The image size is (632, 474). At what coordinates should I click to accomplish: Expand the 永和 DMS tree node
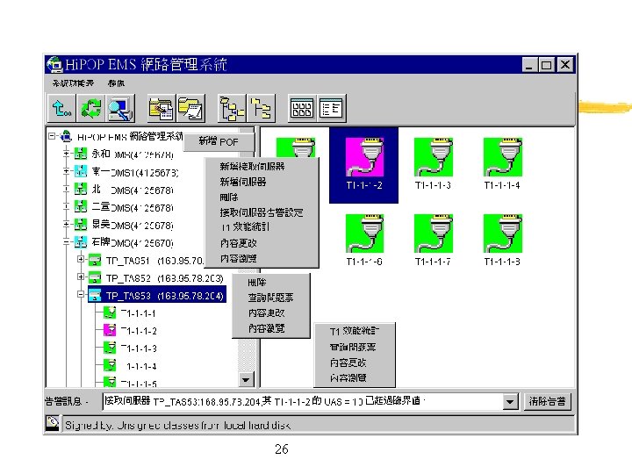coord(67,154)
